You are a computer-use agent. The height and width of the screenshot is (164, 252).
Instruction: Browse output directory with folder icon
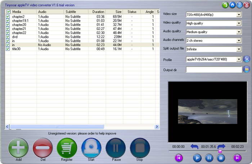tap(247, 69)
